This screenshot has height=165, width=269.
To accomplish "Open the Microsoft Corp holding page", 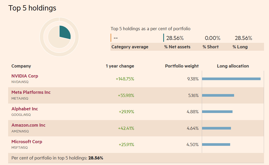I will (x=27, y=141).
